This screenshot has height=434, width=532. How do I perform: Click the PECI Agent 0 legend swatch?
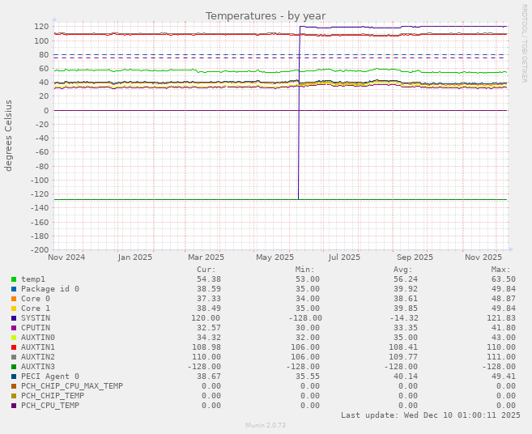click(14, 377)
